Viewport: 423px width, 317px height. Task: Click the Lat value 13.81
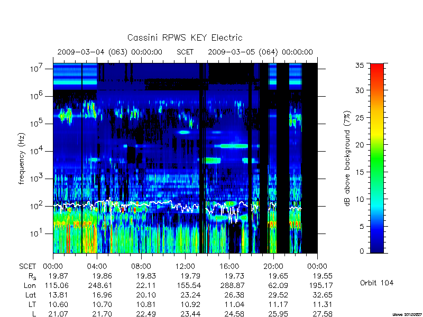tap(58, 295)
